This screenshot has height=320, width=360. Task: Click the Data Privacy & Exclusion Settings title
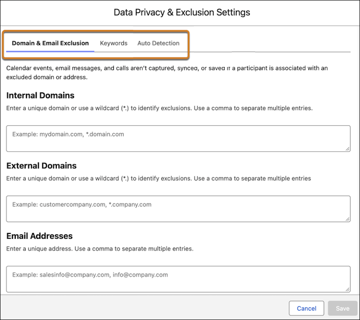182,13
